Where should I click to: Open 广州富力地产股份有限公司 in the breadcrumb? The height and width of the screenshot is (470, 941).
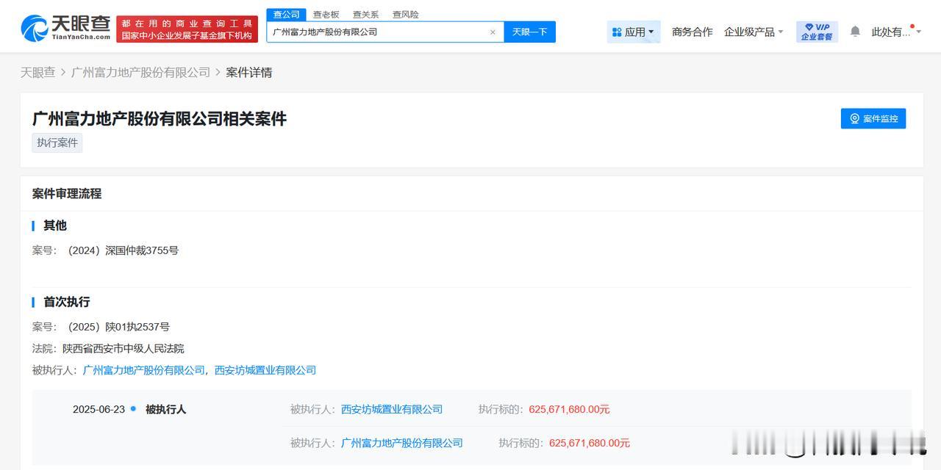[140, 72]
